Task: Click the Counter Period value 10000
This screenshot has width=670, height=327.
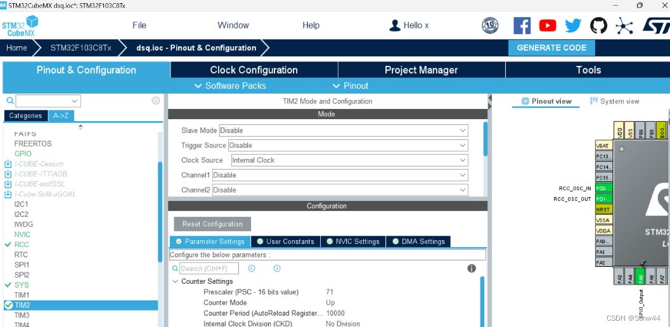Action: pos(335,313)
